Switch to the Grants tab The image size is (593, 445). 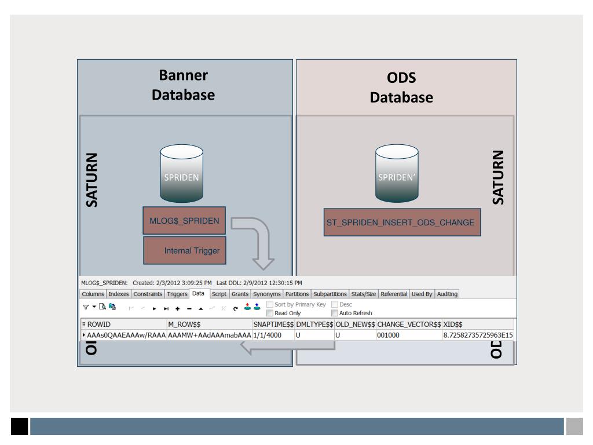click(x=240, y=294)
